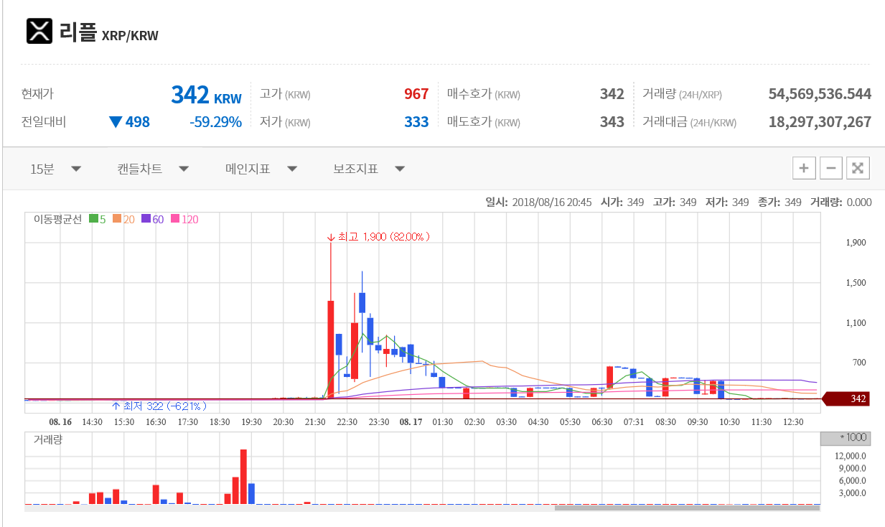Click the 리플 XRP/KRW title

[x=109, y=33]
